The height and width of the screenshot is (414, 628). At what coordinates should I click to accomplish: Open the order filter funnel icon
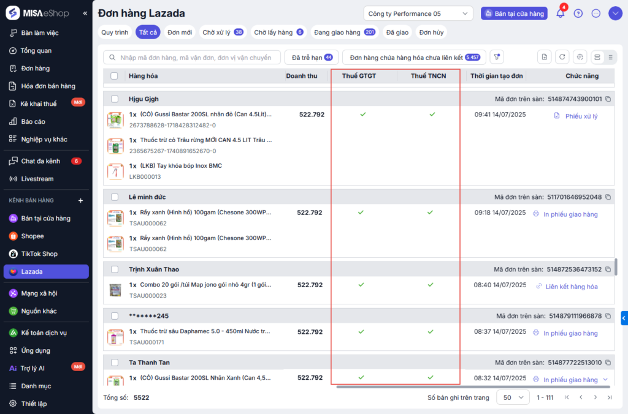(498, 57)
